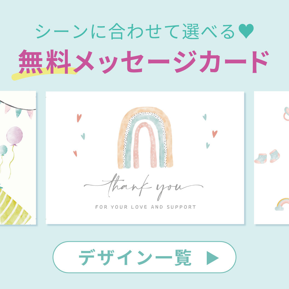The image size is (289, 289).
Task: Click the pacifier illustration at right edge
Action: coord(286,114)
